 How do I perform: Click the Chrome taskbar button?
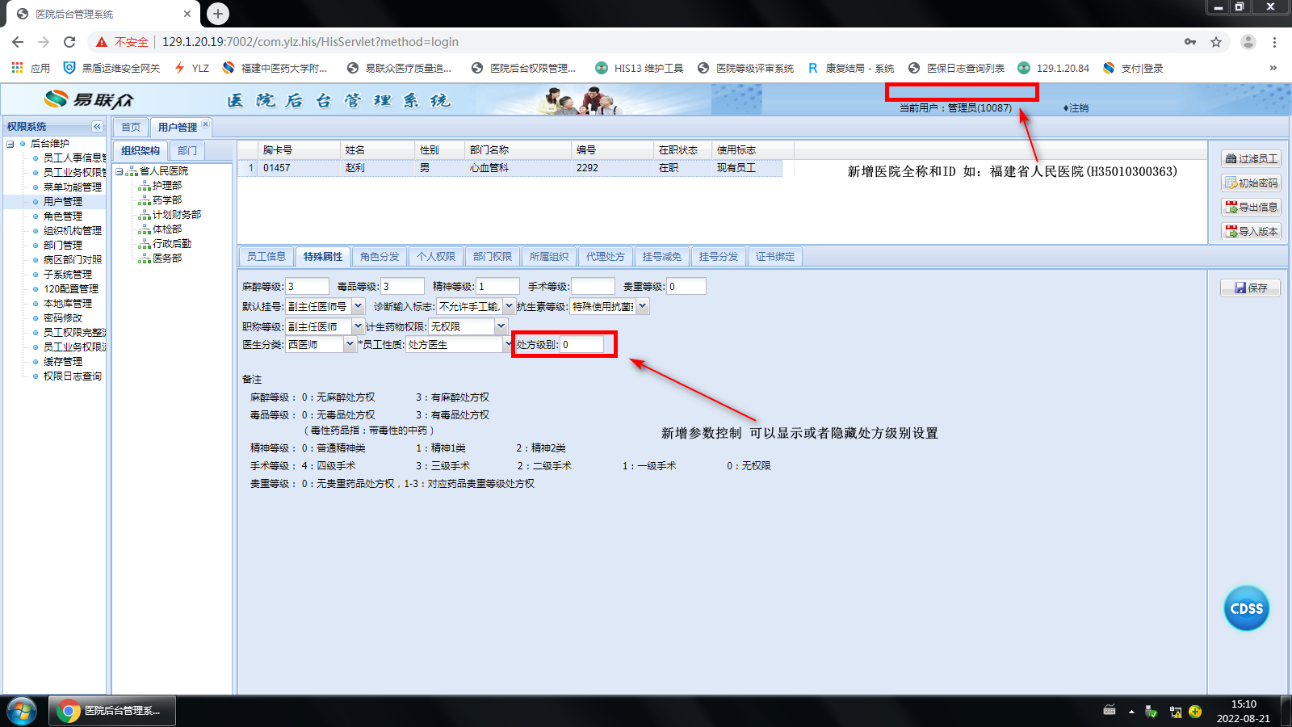click(x=112, y=711)
